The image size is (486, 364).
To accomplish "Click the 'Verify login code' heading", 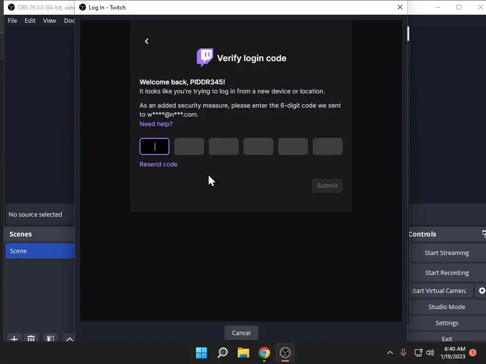I will click(x=252, y=58).
